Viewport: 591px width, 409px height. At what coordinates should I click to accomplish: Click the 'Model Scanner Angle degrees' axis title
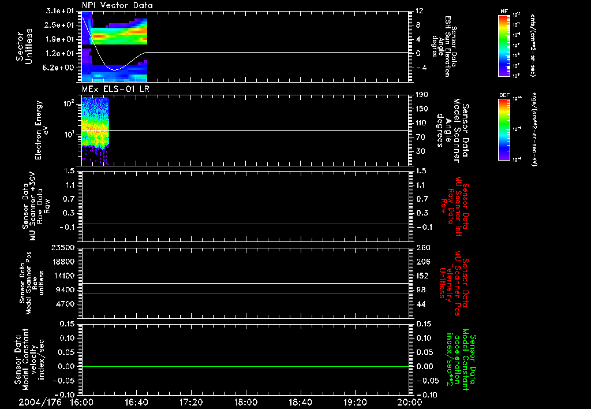tap(454, 130)
